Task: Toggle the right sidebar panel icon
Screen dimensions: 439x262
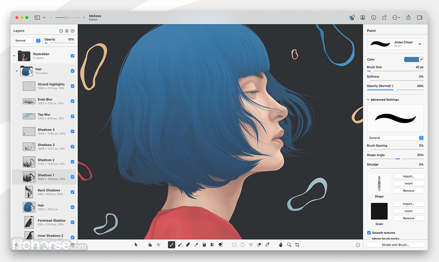Action: [x=420, y=17]
